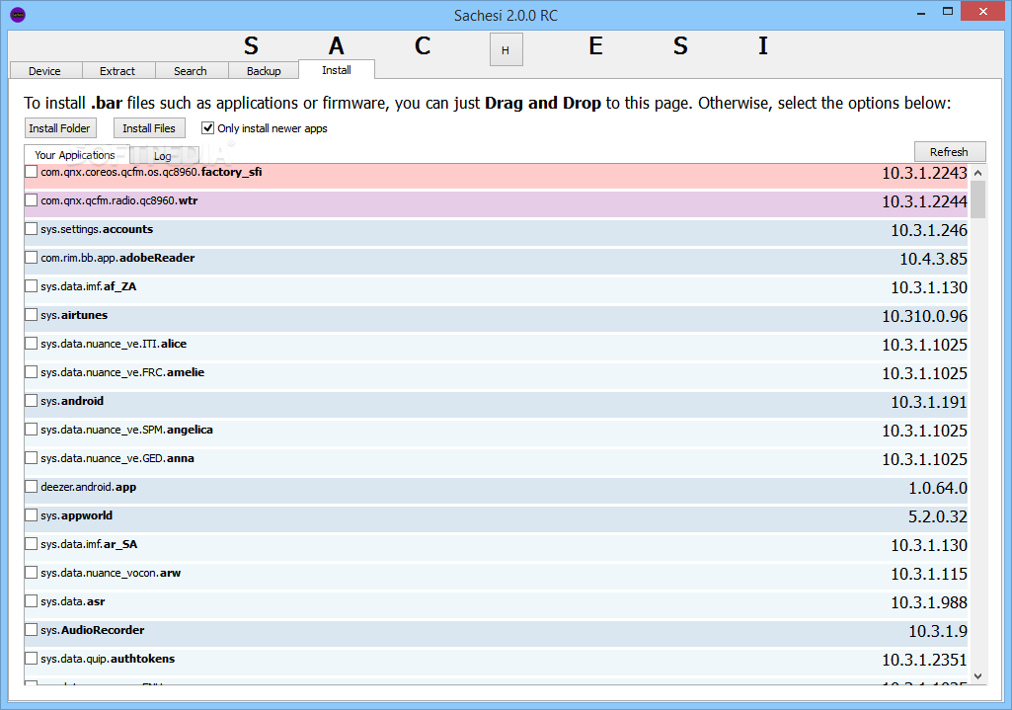Select the deezer.android.app checkbox

(31, 486)
